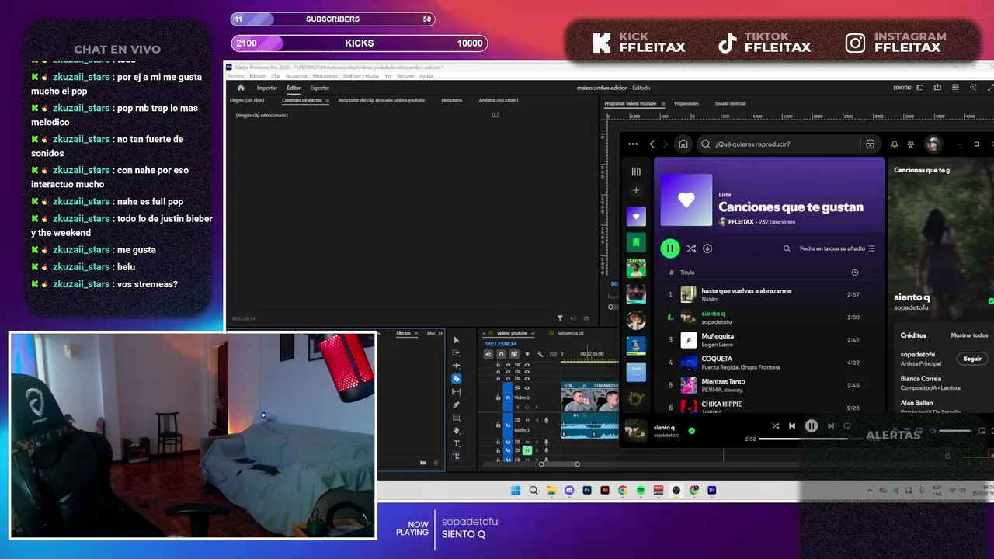The image size is (994, 559).
Task: Toggle linked selection in timeline
Action: (x=513, y=354)
